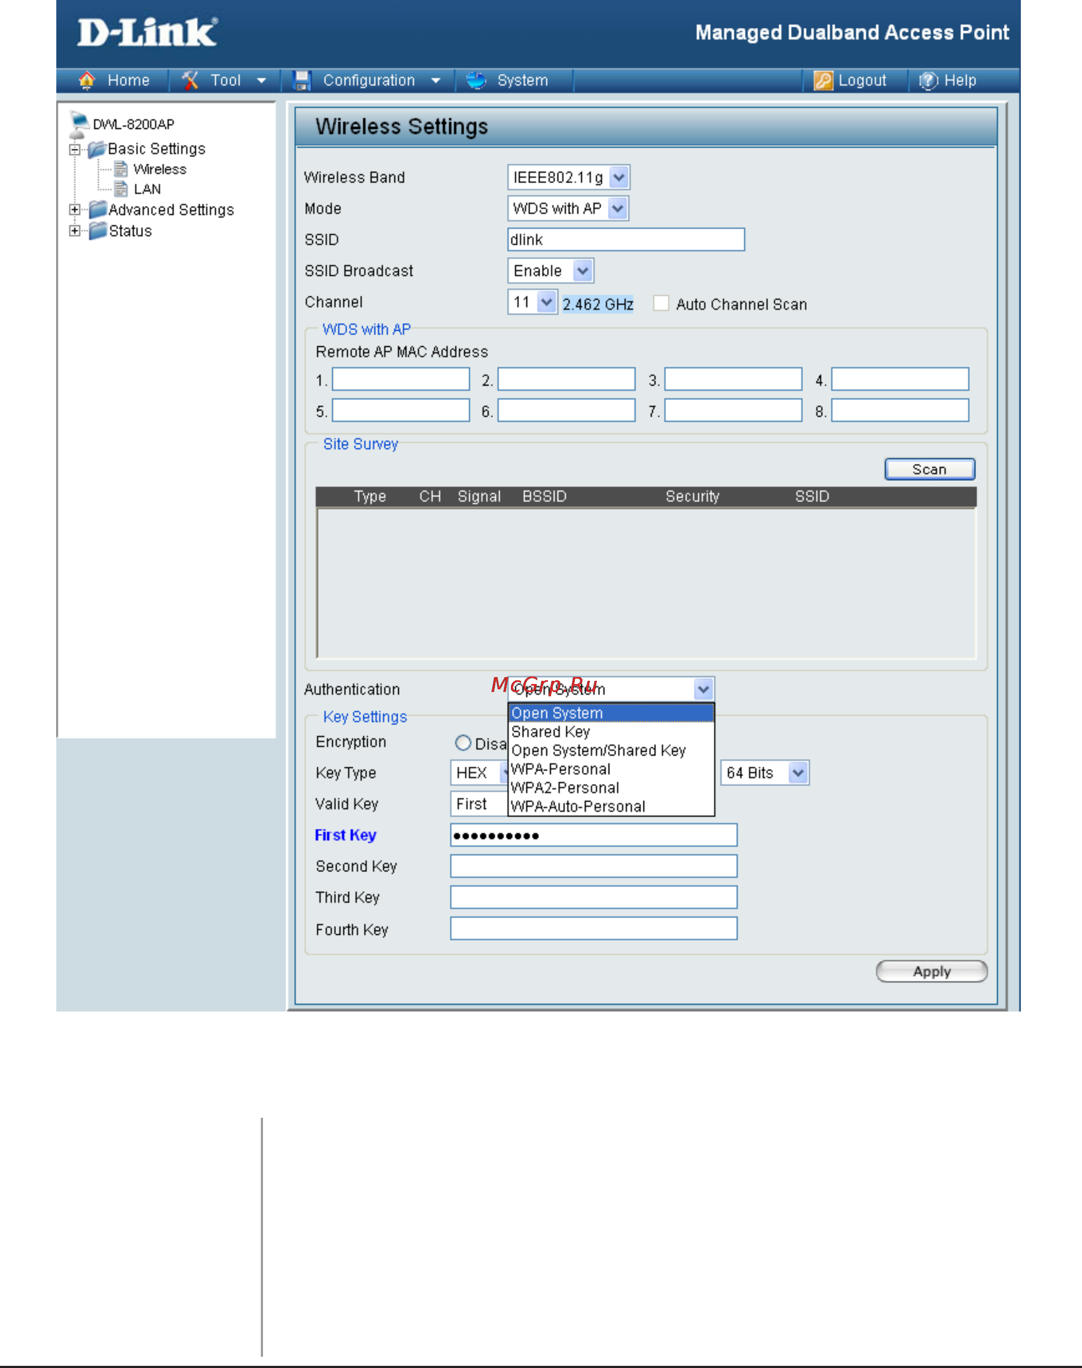Toggle the Authentication dropdown arrow
This screenshot has height=1368, width=1082.
[x=703, y=689]
